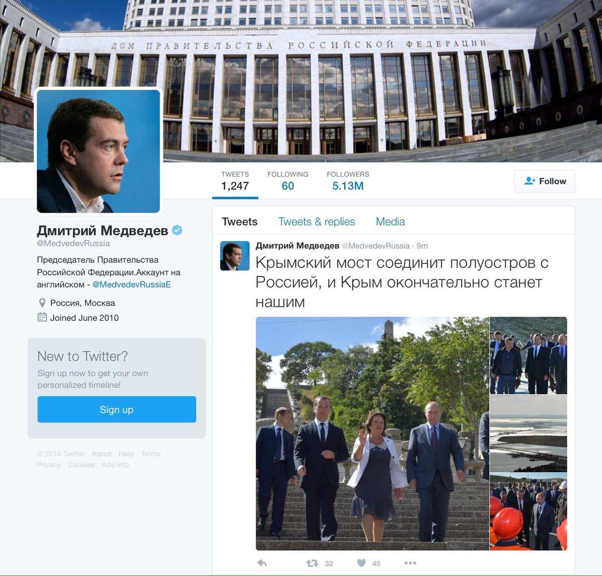602x576 pixels.
Task: Open the Privacy footer link
Action: pos(49,465)
